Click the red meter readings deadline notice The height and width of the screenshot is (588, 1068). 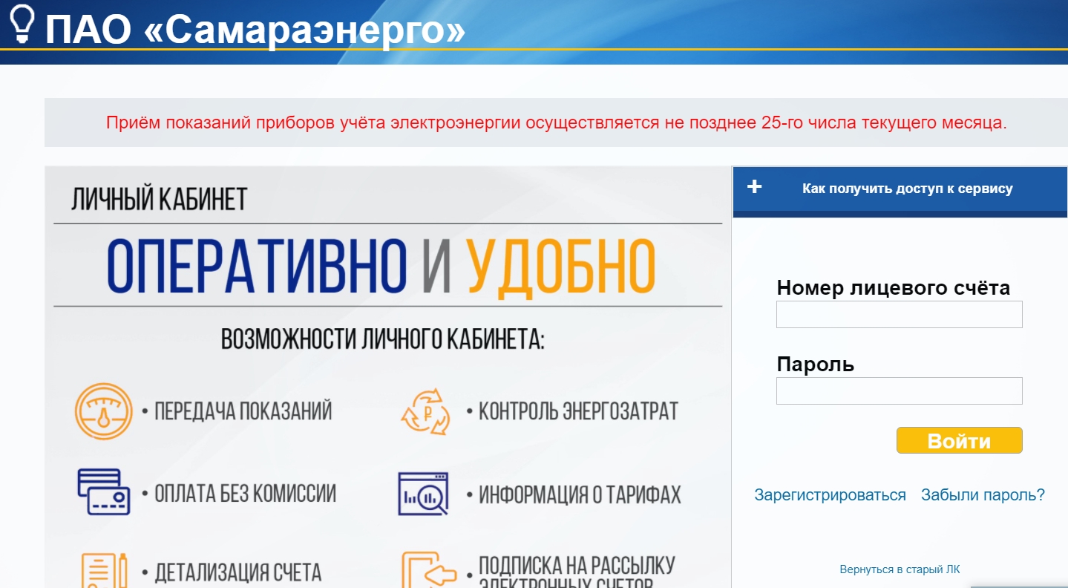[x=556, y=122]
